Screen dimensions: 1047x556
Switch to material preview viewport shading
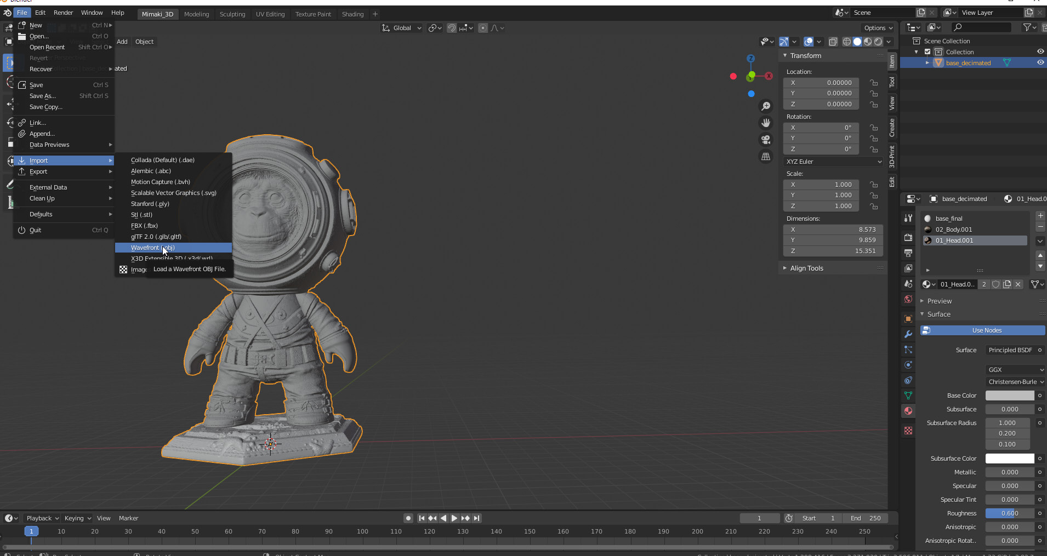click(868, 42)
